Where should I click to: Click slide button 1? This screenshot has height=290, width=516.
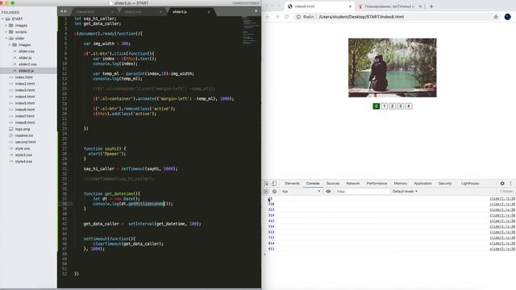coord(384,106)
